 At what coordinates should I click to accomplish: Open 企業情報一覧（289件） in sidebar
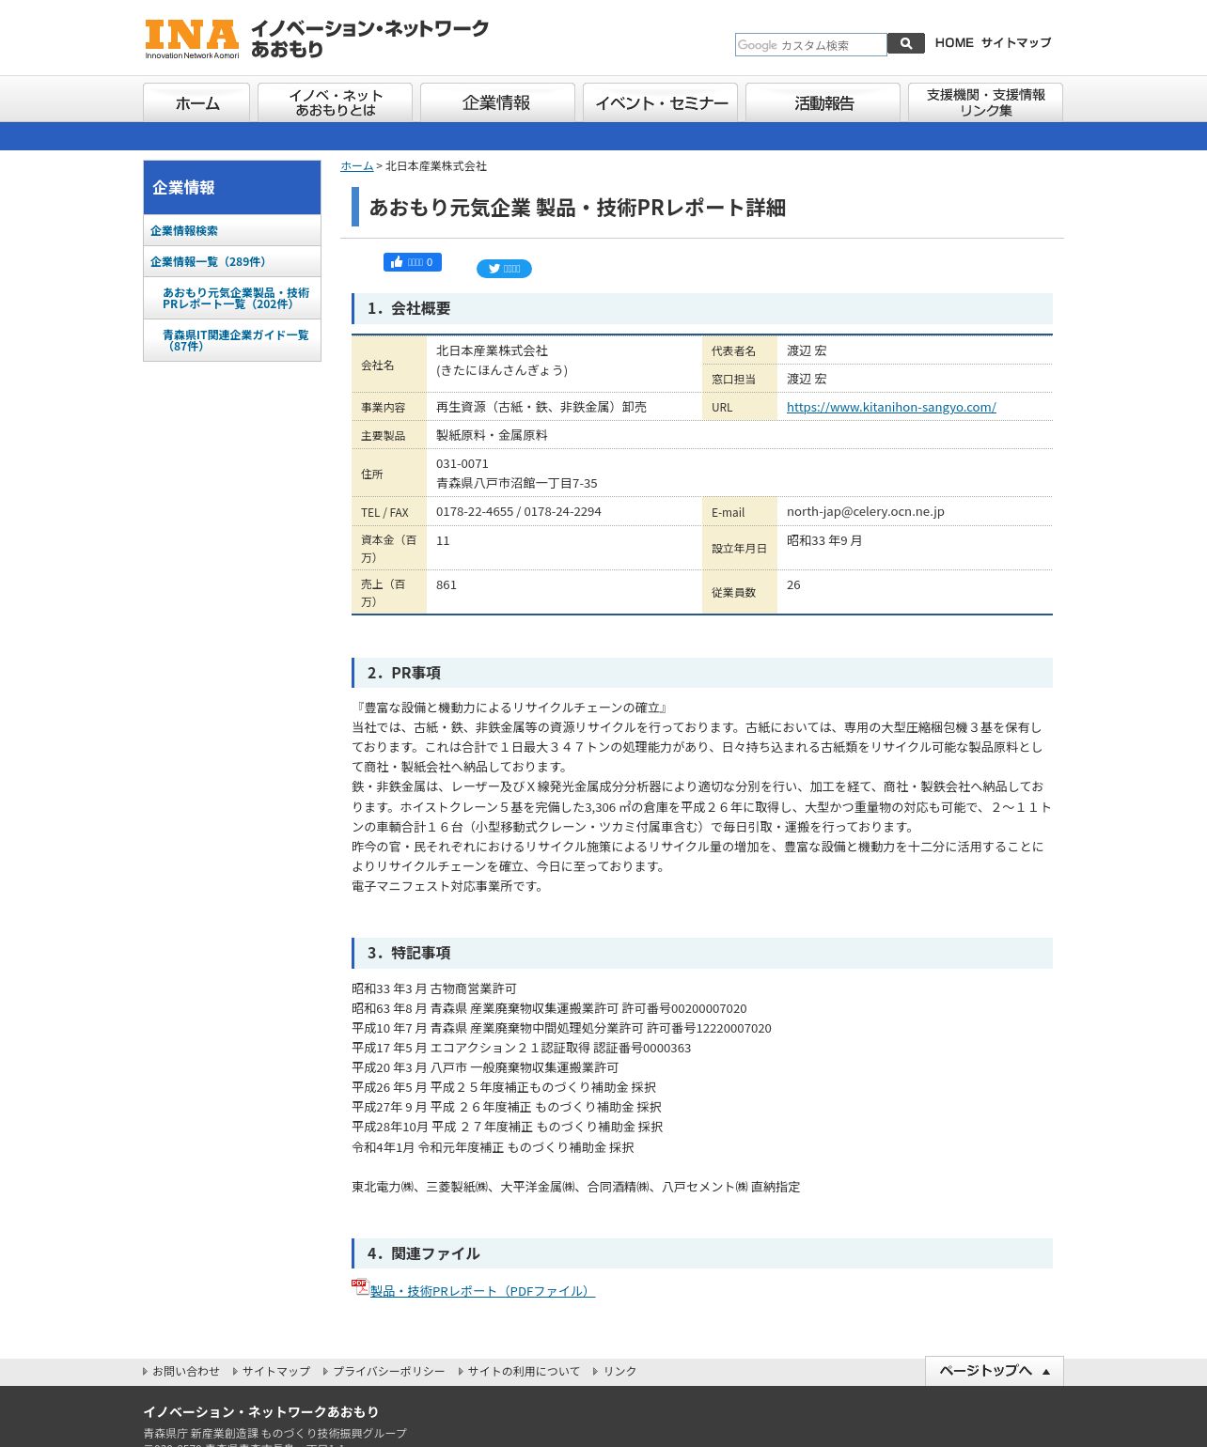[x=232, y=261]
